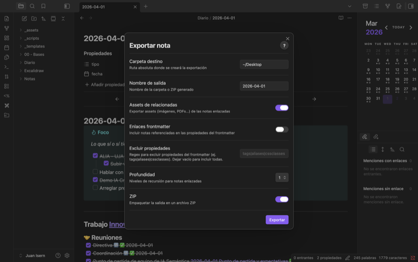Open settings gear in vault footer
Screen dimensions: 418x262
(67, 255)
